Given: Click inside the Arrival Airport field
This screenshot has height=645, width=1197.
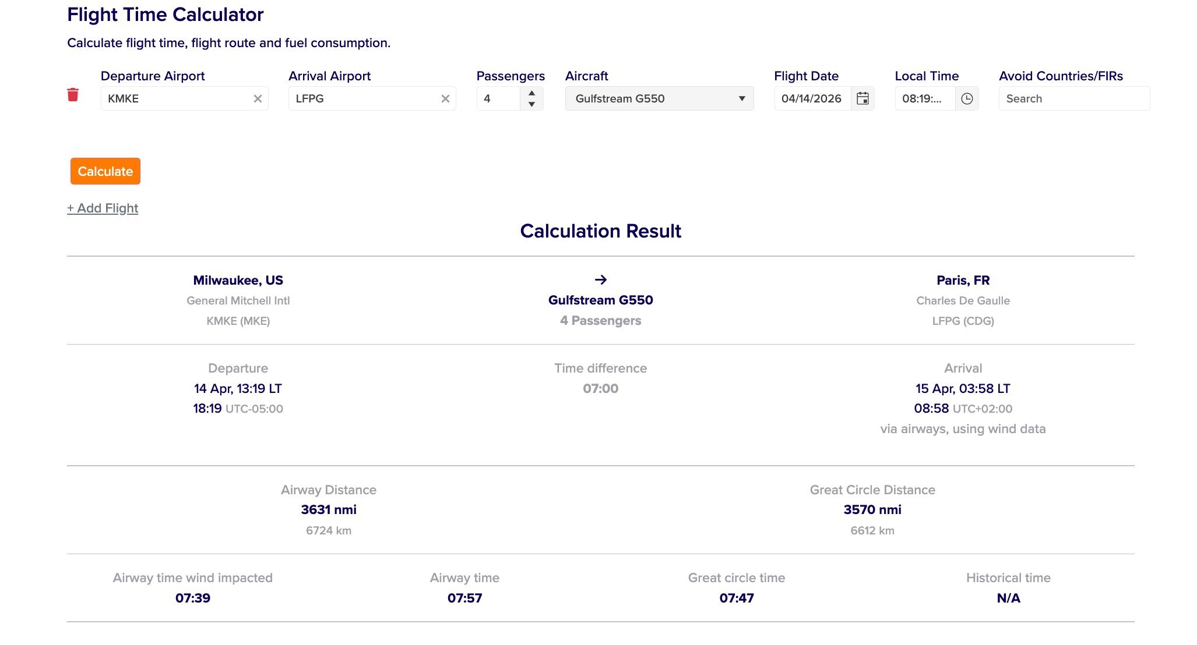Looking at the screenshot, I should click(x=361, y=98).
